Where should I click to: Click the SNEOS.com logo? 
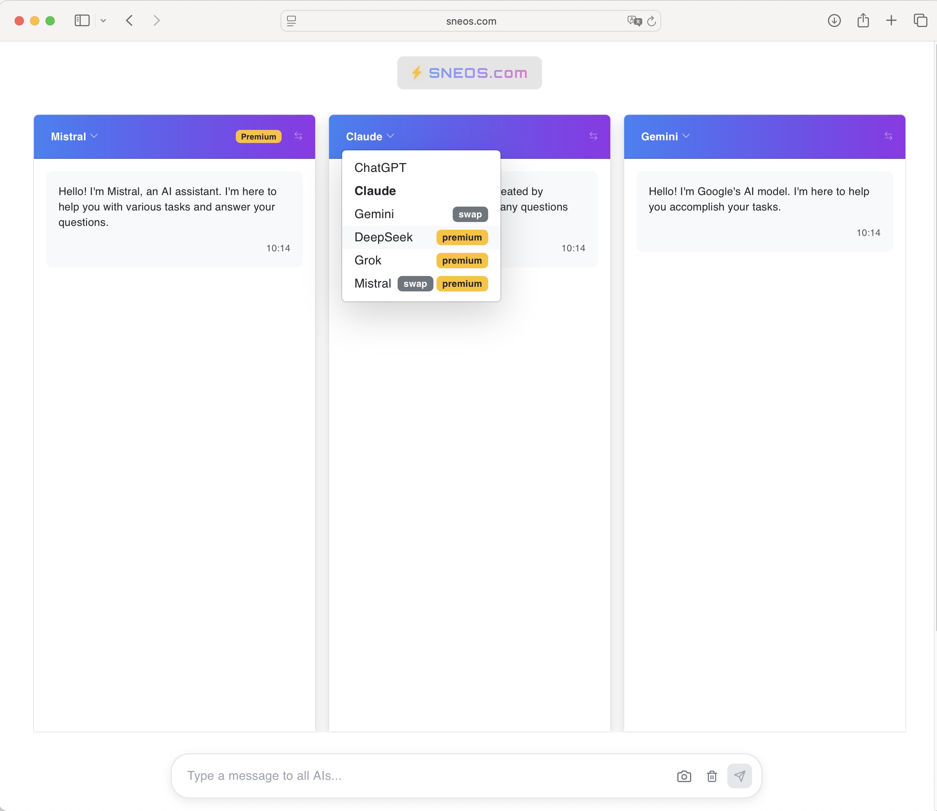(469, 73)
